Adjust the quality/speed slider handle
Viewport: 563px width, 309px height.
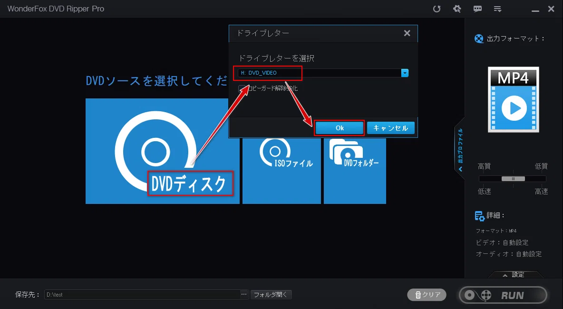coord(513,179)
